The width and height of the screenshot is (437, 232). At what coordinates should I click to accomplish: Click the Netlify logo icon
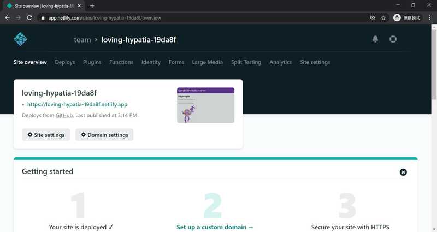pyautogui.click(x=20, y=39)
